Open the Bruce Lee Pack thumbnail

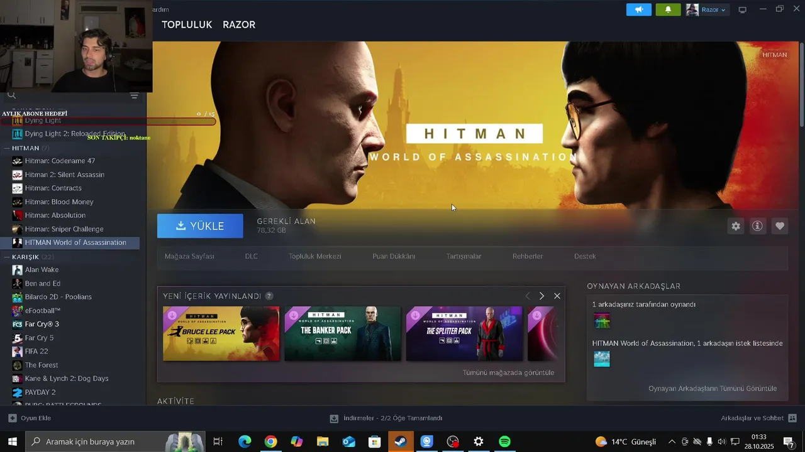221,333
